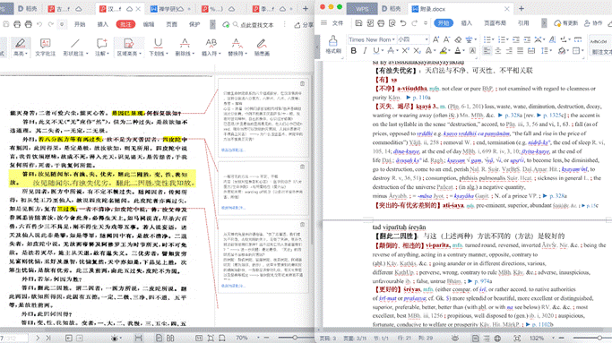This screenshot has height=343, width=612.
Task: Expand bullet list style dropdown
Action: point(493,39)
